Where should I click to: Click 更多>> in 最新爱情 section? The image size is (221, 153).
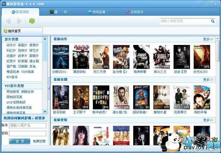tap(208, 120)
